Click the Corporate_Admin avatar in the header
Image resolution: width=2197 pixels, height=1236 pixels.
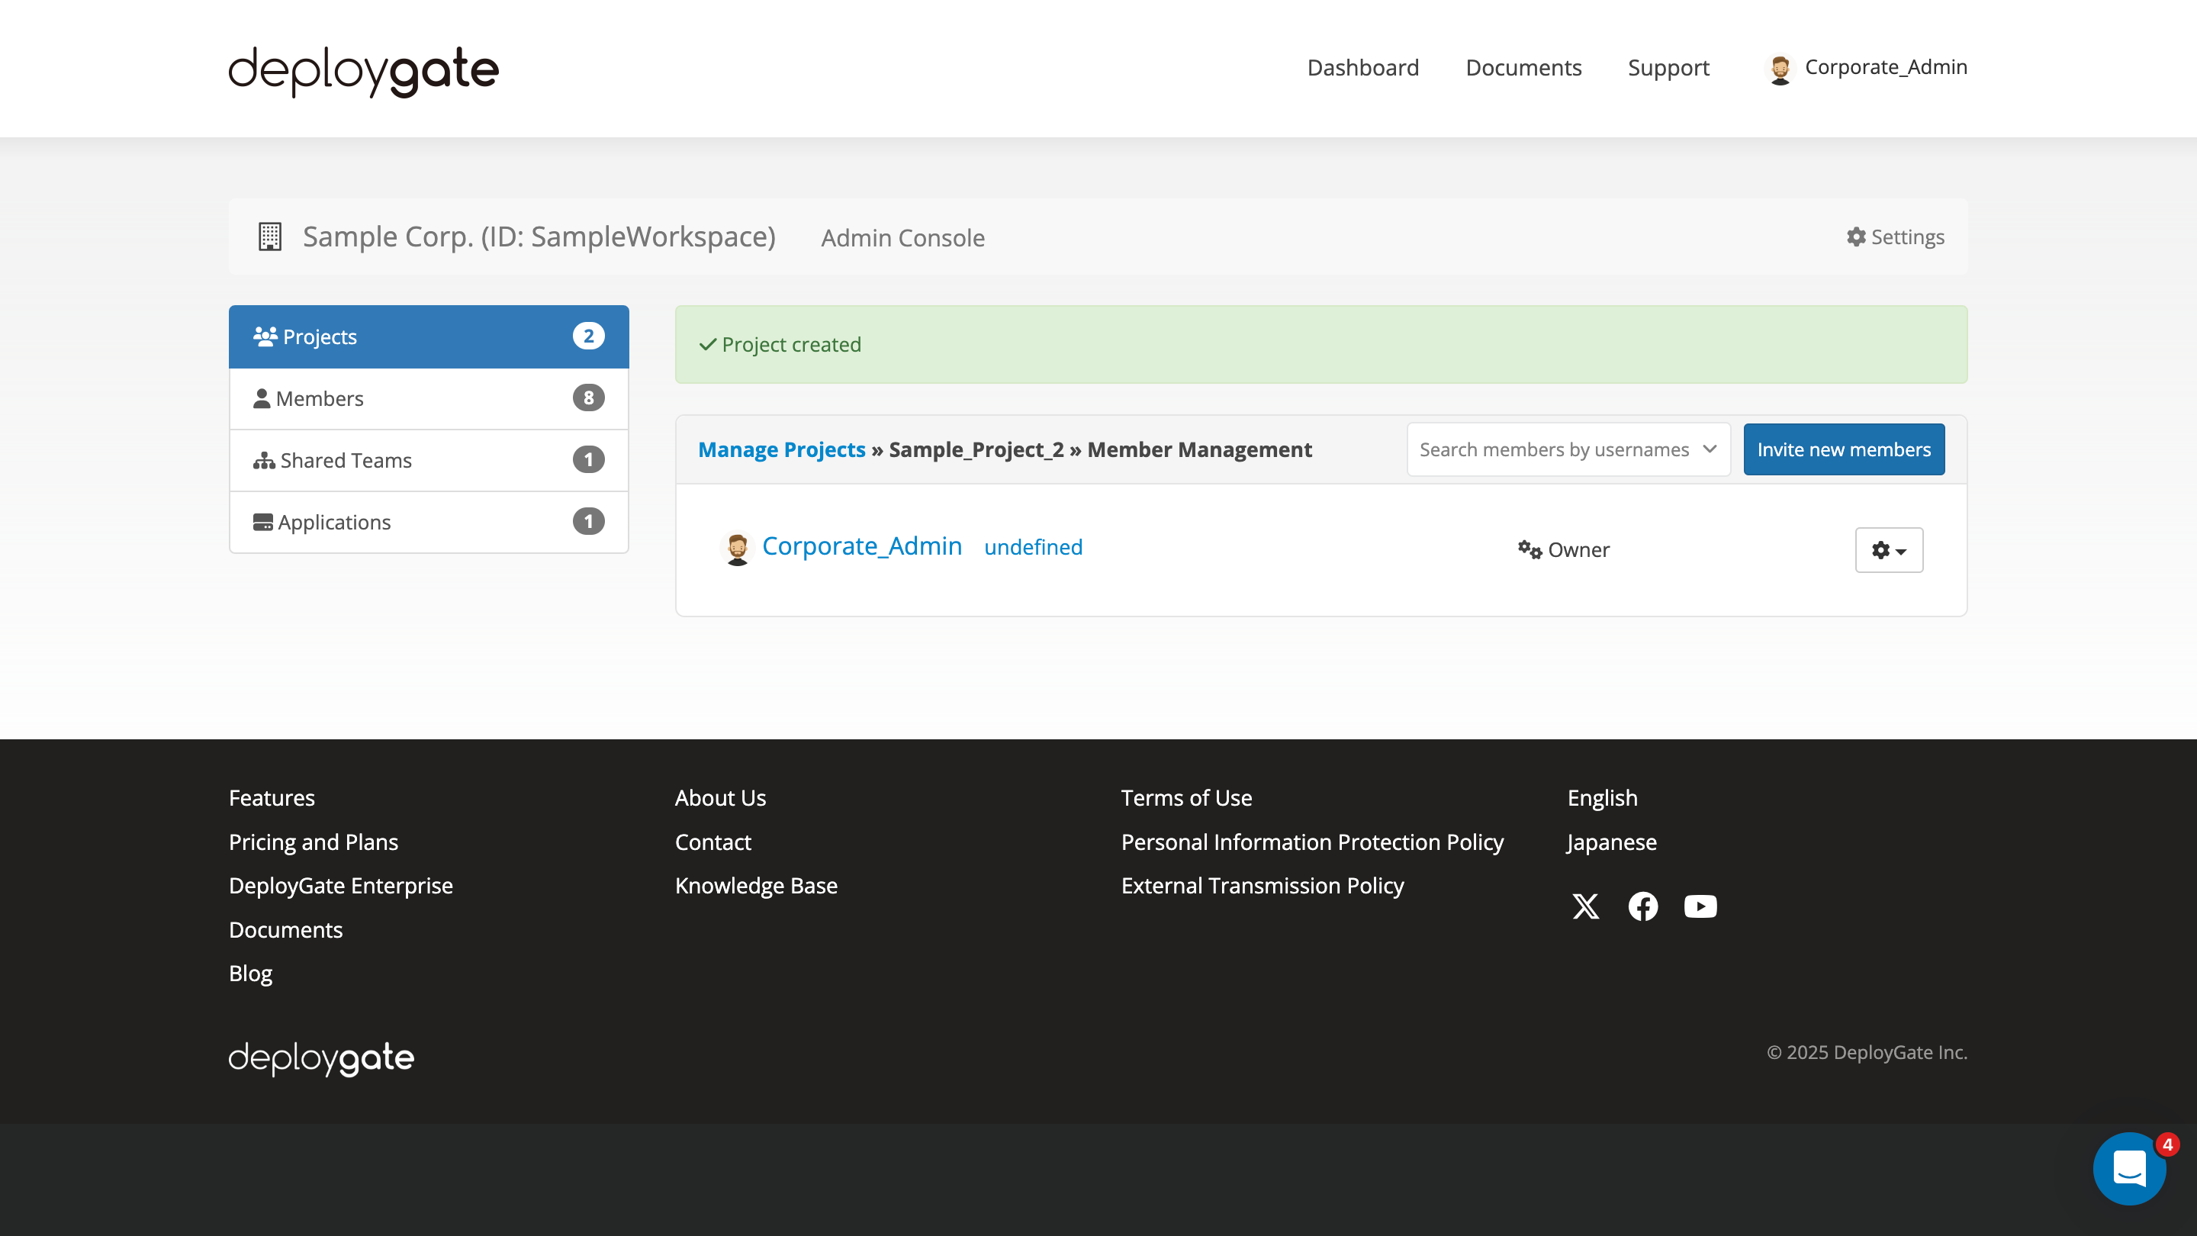[x=1780, y=67]
